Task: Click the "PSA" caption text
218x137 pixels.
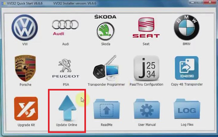Action: pos(66,85)
